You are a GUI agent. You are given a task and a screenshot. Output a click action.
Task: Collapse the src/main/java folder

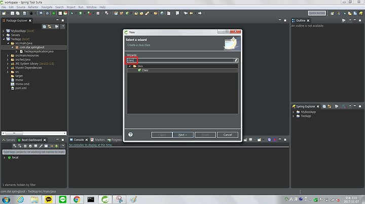click(8, 43)
